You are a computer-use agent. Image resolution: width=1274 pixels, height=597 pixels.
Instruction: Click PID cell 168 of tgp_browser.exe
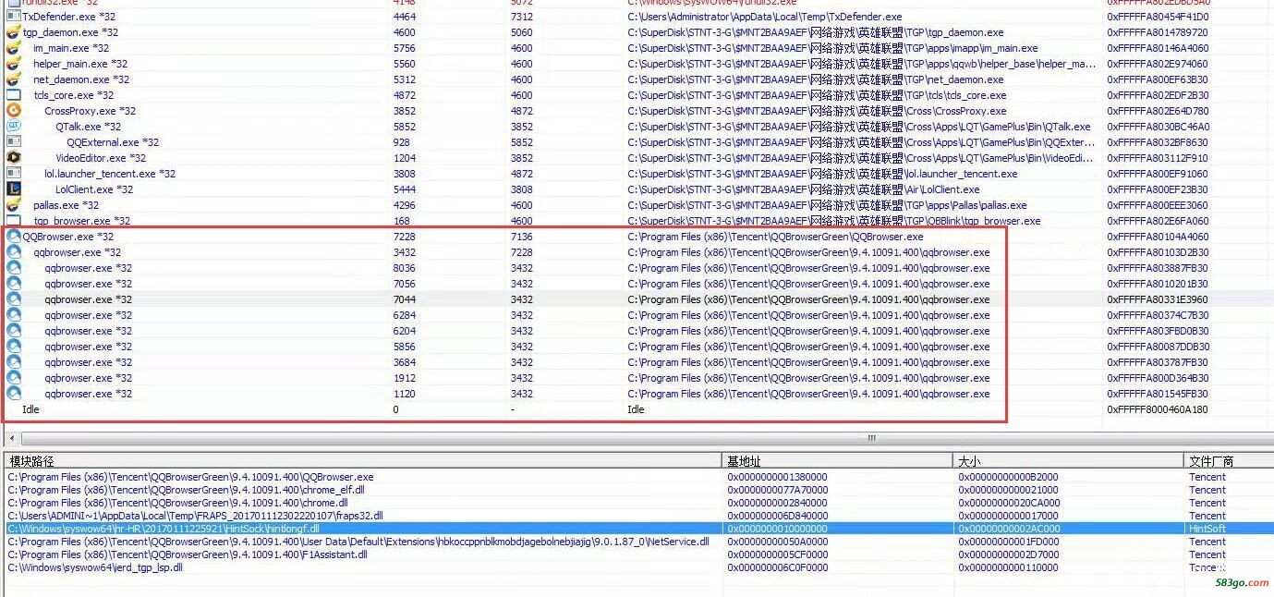coord(401,221)
